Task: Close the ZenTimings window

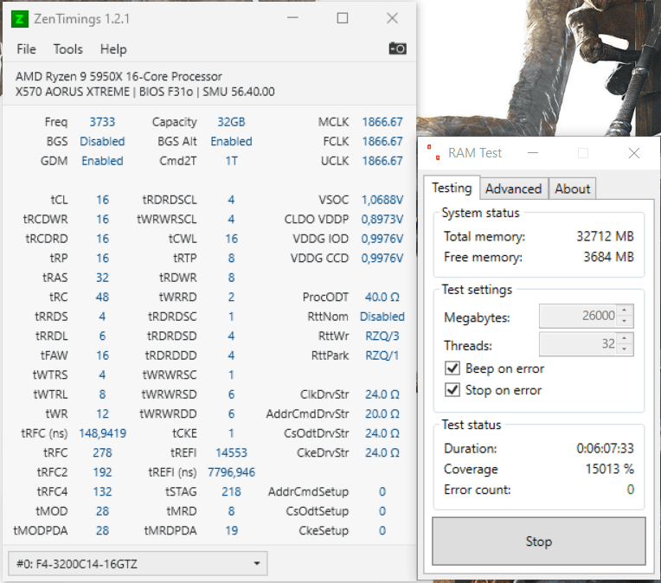Action: (392, 18)
